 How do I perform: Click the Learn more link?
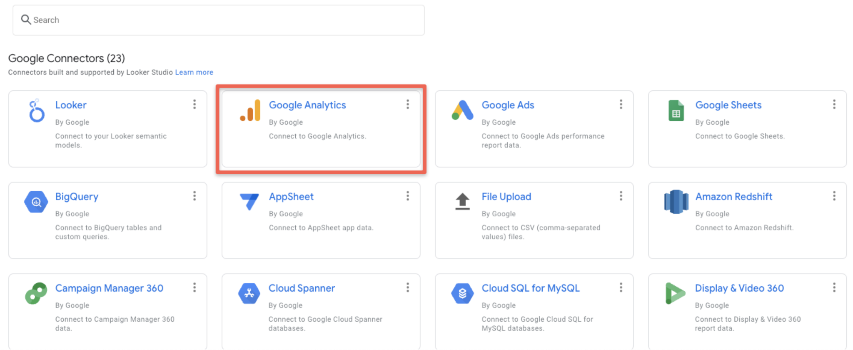pos(194,72)
